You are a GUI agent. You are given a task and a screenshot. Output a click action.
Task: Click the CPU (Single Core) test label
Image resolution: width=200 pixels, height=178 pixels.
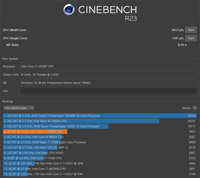click(x=15, y=38)
